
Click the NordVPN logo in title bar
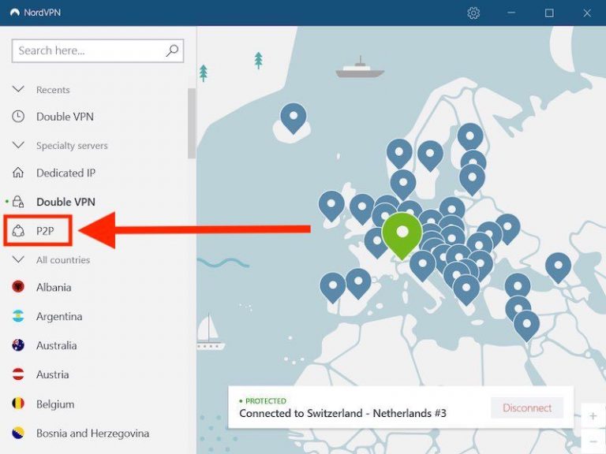click(15, 13)
